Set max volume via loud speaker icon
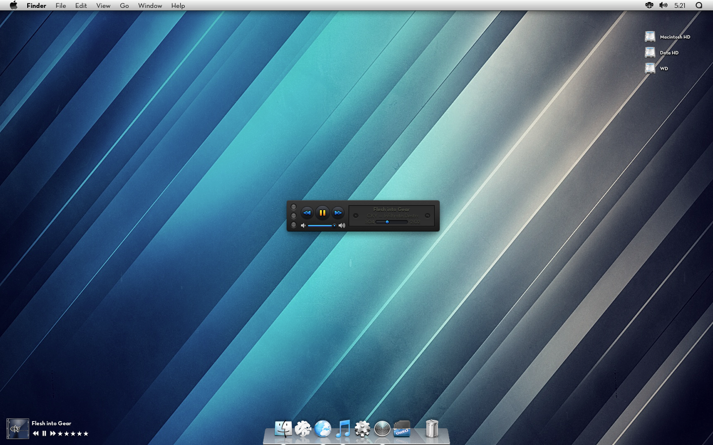713x445 pixels. [x=342, y=225]
